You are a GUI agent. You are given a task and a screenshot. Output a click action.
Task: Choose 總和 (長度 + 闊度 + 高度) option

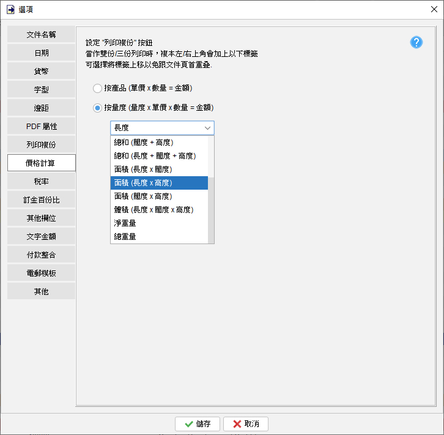click(x=159, y=156)
